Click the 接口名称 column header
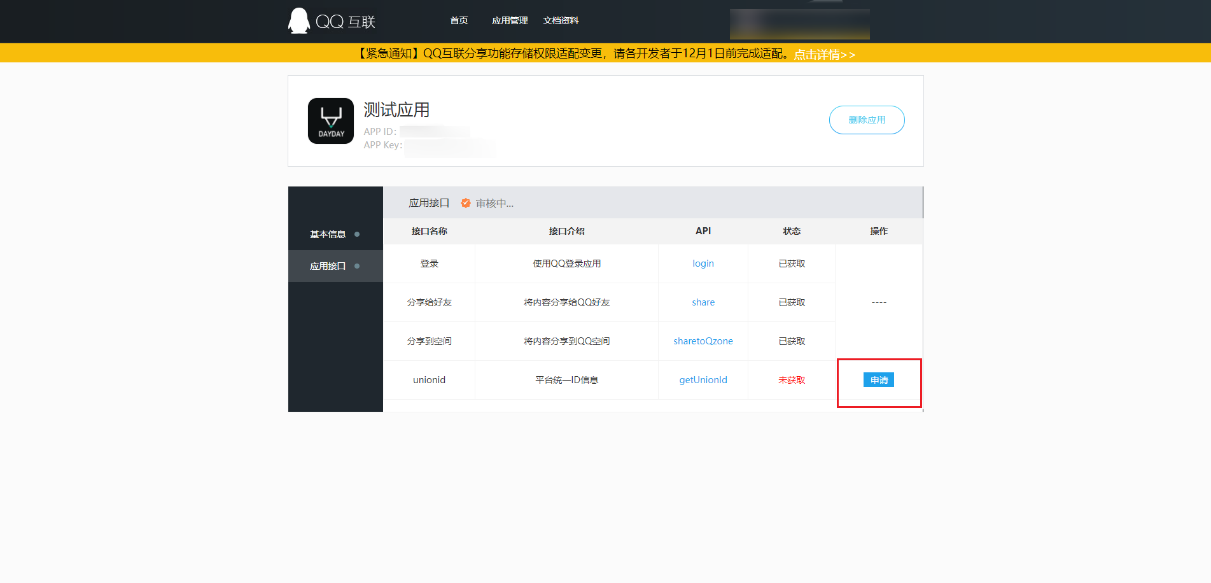The width and height of the screenshot is (1211, 583). [430, 231]
